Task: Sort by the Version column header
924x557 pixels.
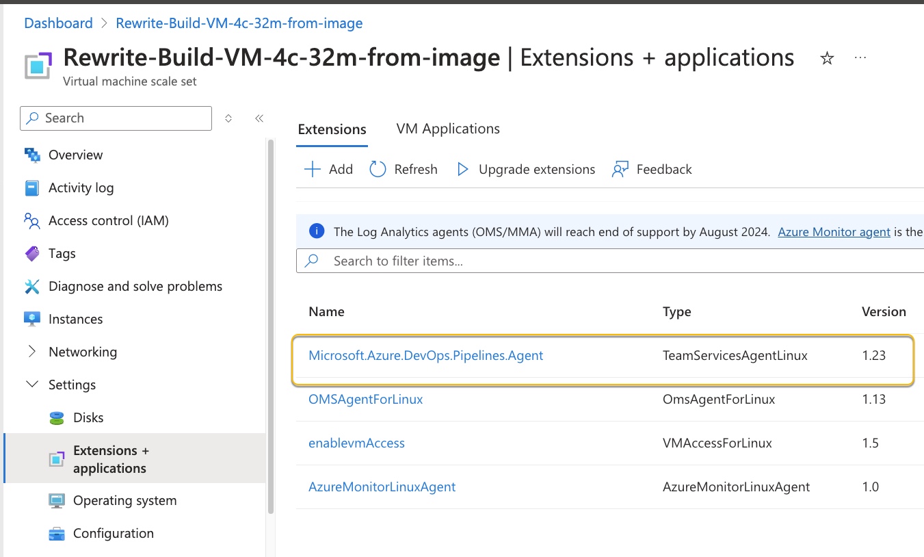Action: click(884, 311)
